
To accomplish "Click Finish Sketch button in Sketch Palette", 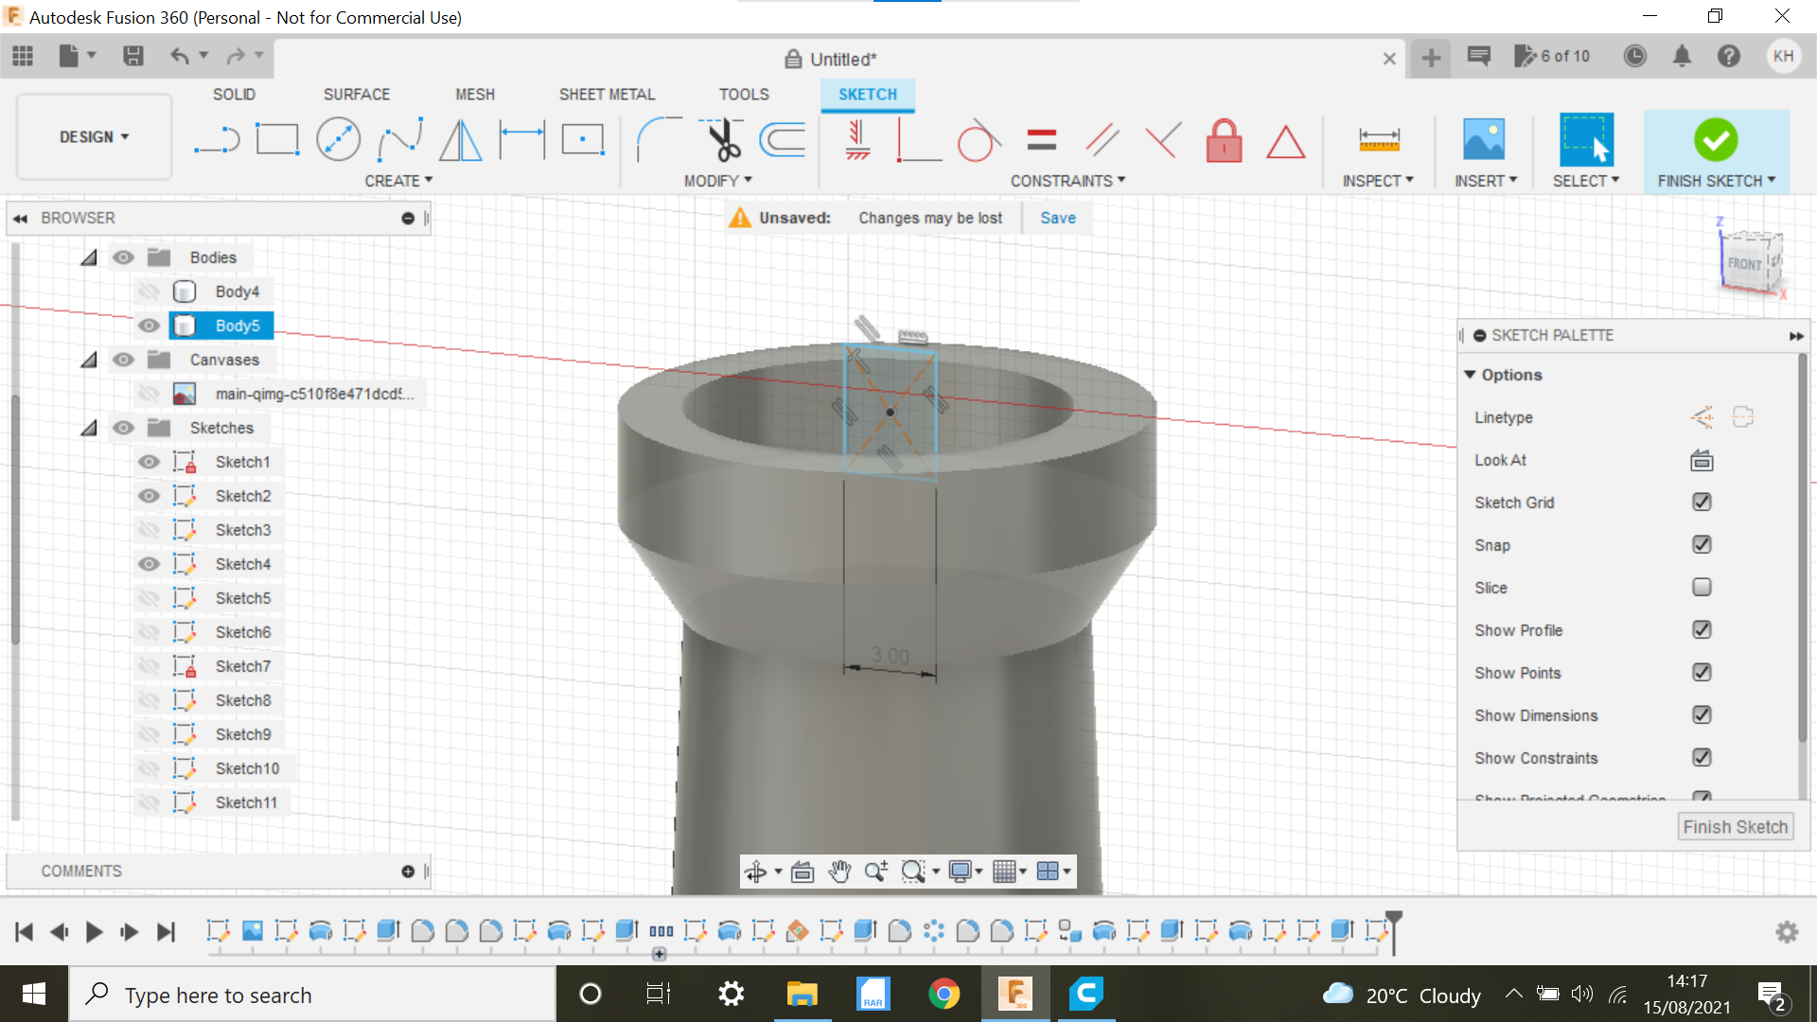I will pos(1736,827).
